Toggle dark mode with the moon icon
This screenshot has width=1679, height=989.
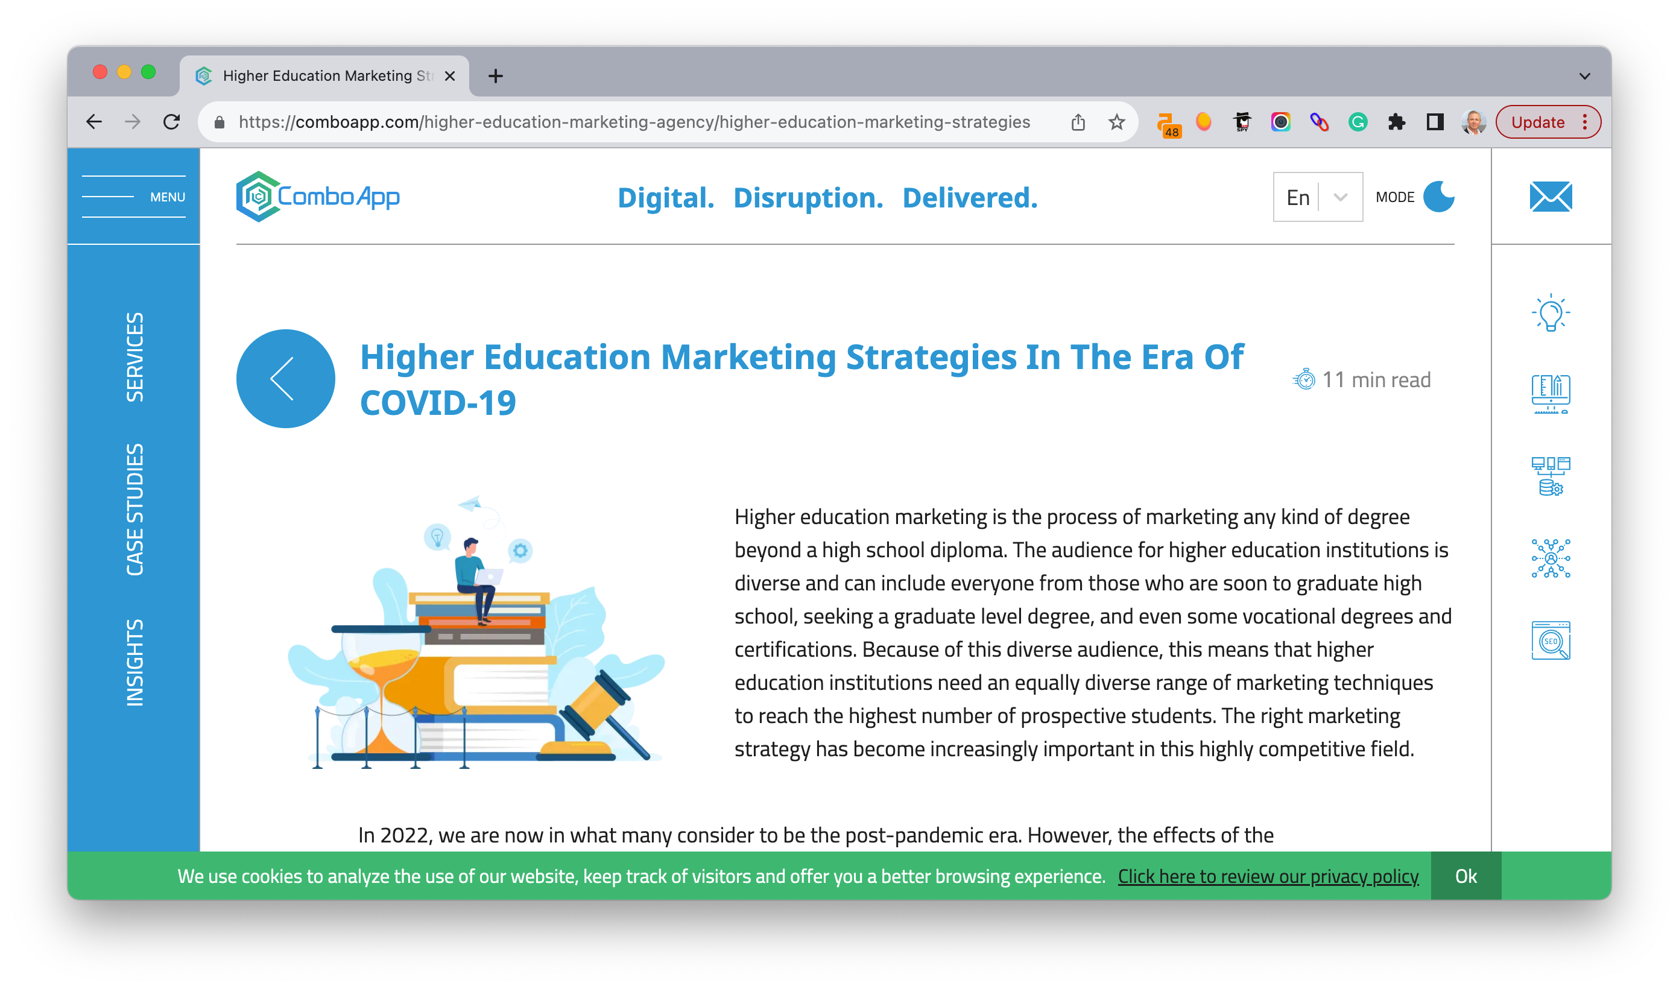[1439, 196]
